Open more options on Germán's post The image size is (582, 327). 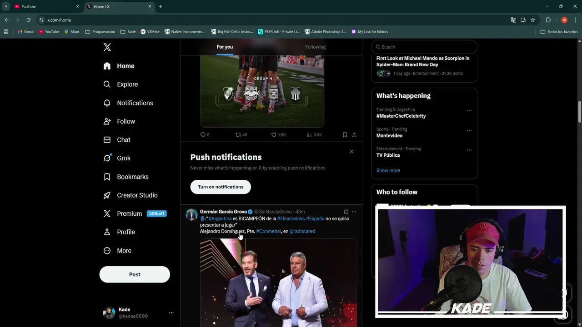click(354, 212)
